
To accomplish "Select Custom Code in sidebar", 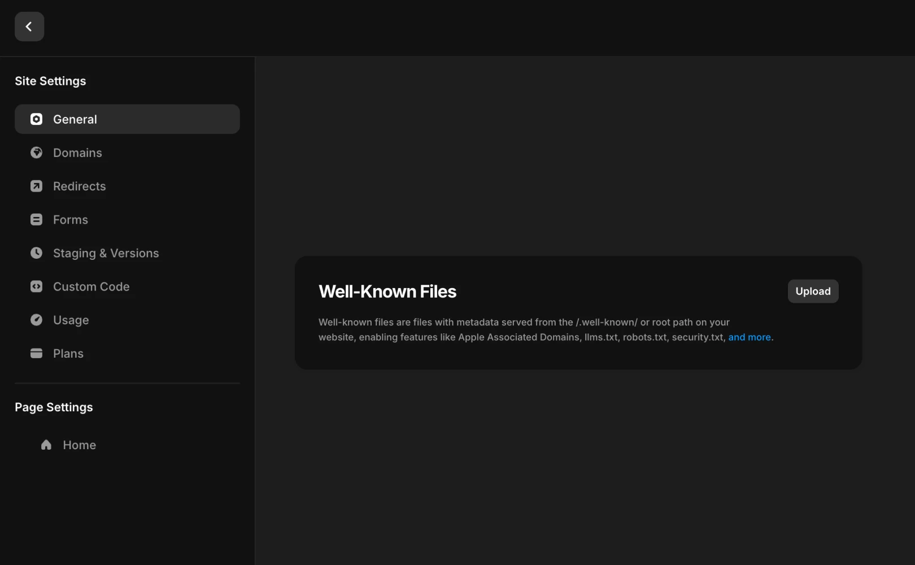I will click(x=127, y=286).
